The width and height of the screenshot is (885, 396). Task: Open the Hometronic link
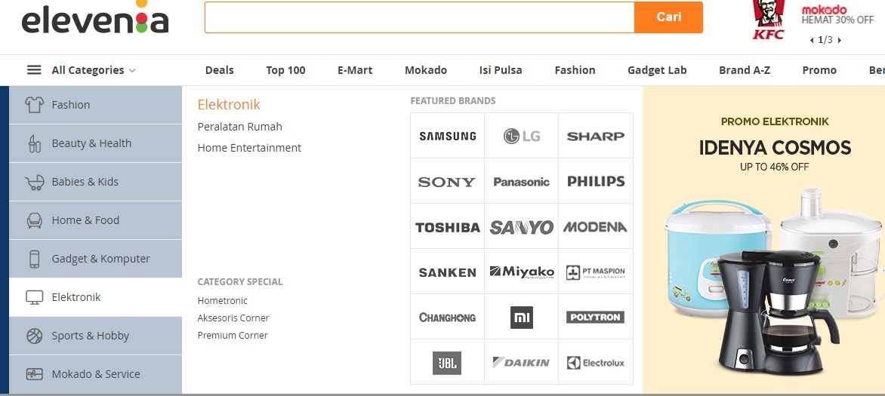pyautogui.click(x=222, y=301)
